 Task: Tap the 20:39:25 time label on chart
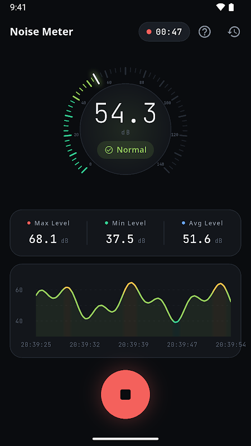click(36, 345)
